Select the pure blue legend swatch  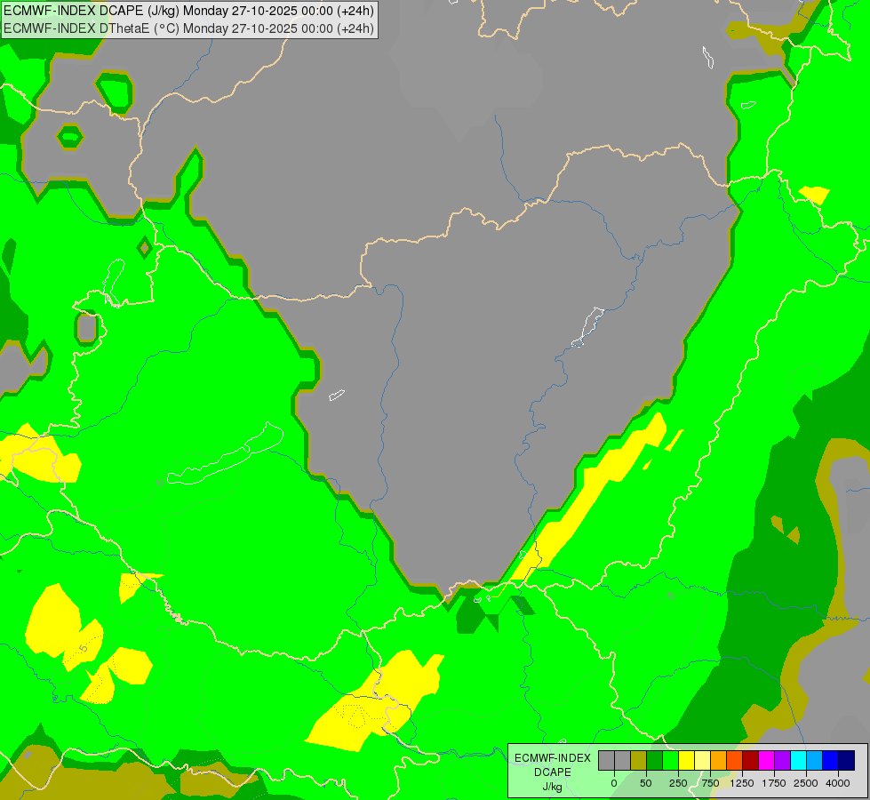point(831,760)
